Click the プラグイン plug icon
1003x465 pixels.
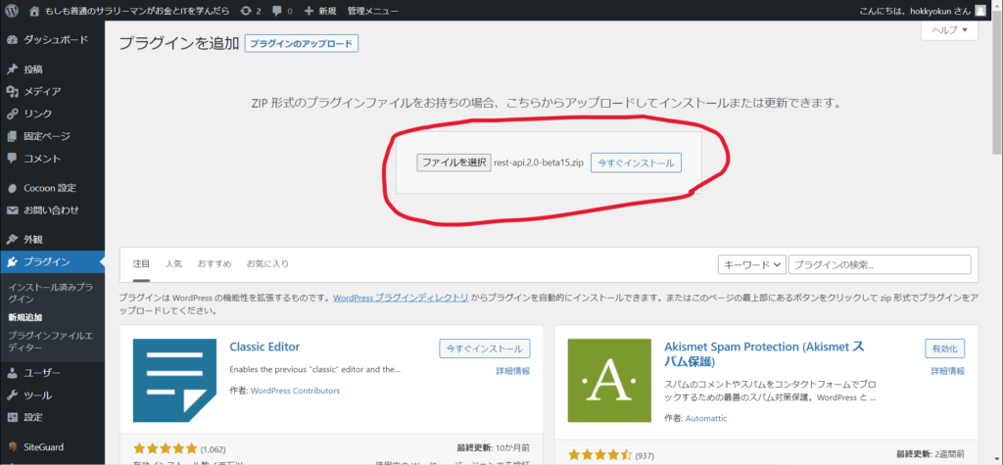(12, 262)
